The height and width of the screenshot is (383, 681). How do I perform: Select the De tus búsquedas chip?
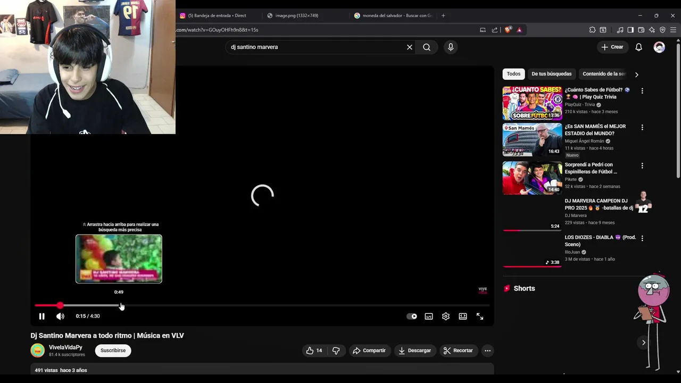pyautogui.click(x=552, y=74)
